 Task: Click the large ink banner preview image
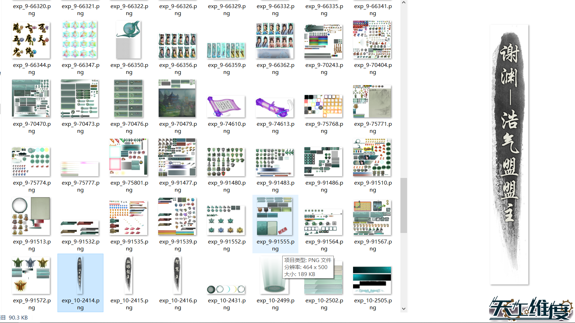[x=509, y=154]
